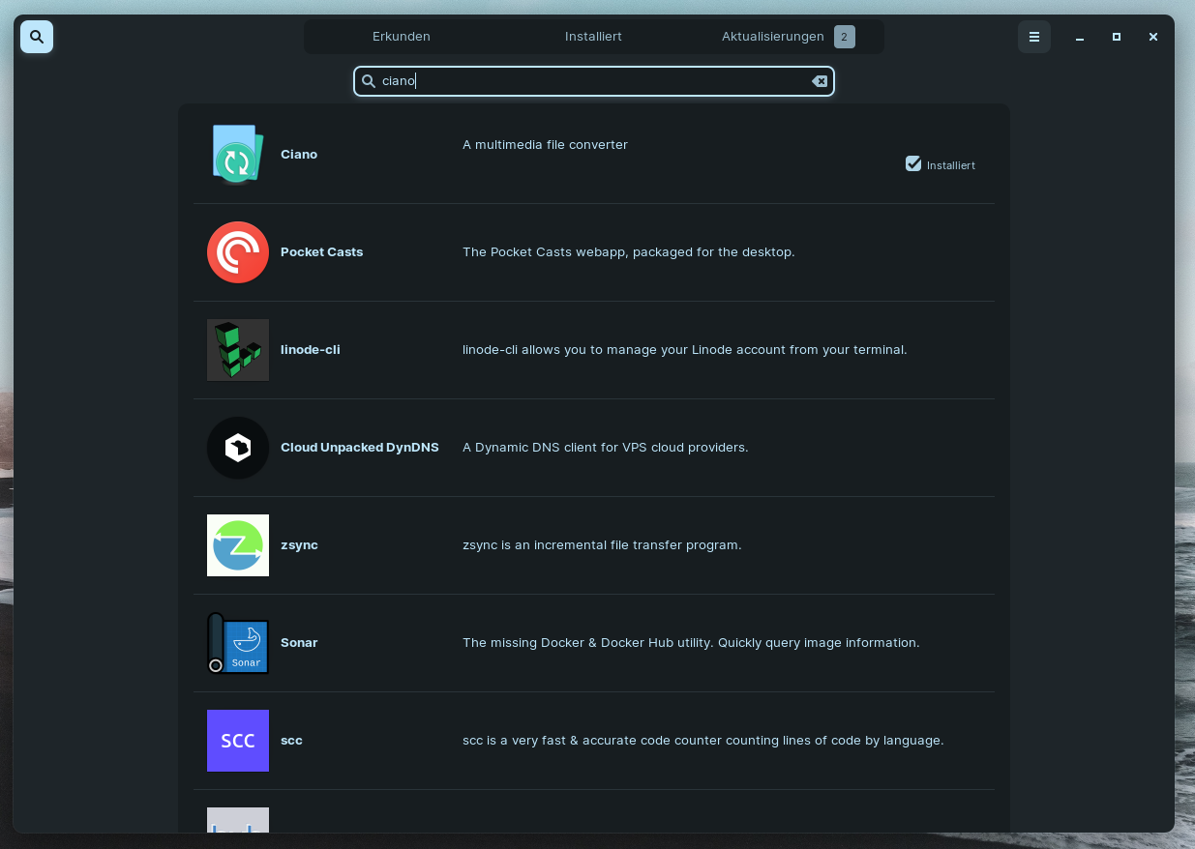This screenshot has width=1195, height=849.
Task: Click the Ciano app icon
Action: [x=238, y=155]
